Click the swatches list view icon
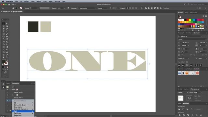The height and width of the screenshot is (117, 208). pos(203,16)
